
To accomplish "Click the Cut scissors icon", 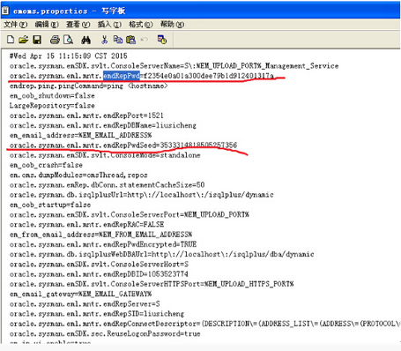I will pyautogui.click(x=105, y=40).
